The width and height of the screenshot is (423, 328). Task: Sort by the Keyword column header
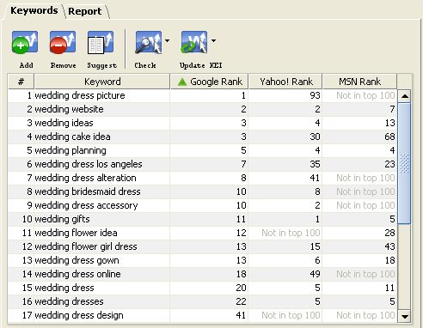[102, 82]
